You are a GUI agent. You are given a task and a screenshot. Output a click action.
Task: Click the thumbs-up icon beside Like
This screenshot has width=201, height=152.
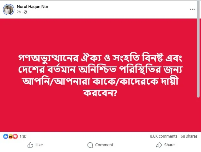(x=30, y=145)
